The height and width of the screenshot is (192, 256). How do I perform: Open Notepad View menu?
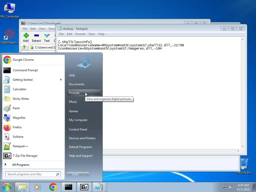[91, 34]
